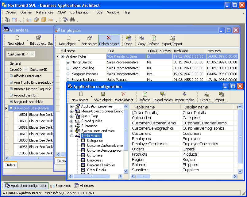The height and width of the screenshot is (197, 247).
Task: Click Export/Import icon in Employees window
Action: [x=172, y=38]
